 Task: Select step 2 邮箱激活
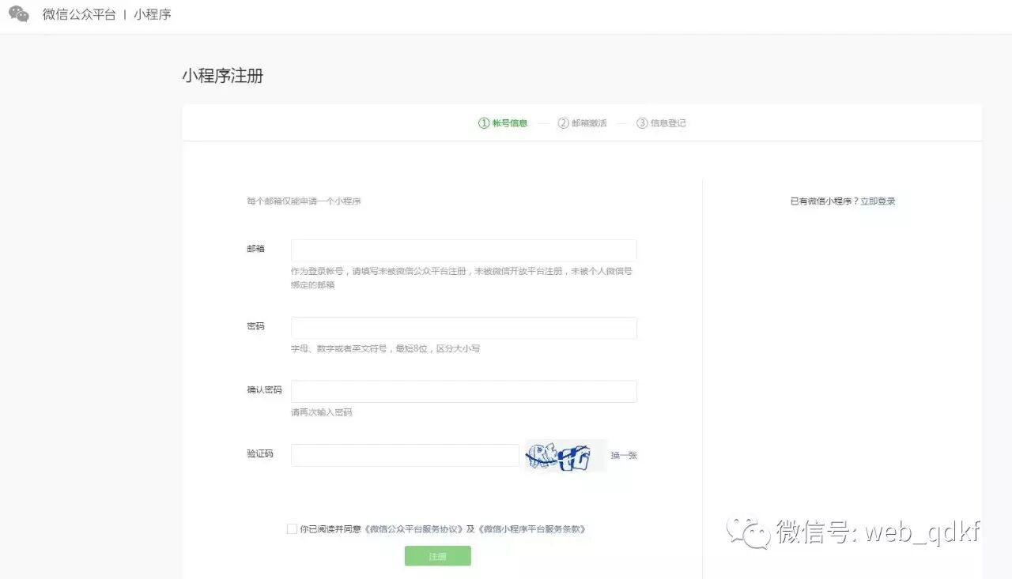[x=582, y=123]
